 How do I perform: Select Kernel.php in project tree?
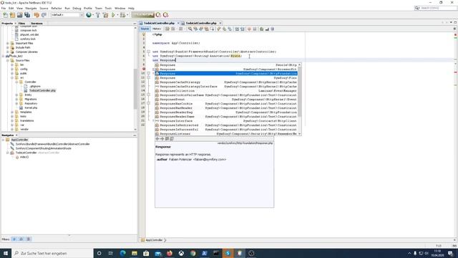tap(31, 107)
